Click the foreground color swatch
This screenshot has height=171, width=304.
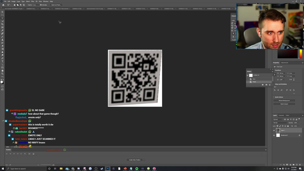tap(1, 82)
